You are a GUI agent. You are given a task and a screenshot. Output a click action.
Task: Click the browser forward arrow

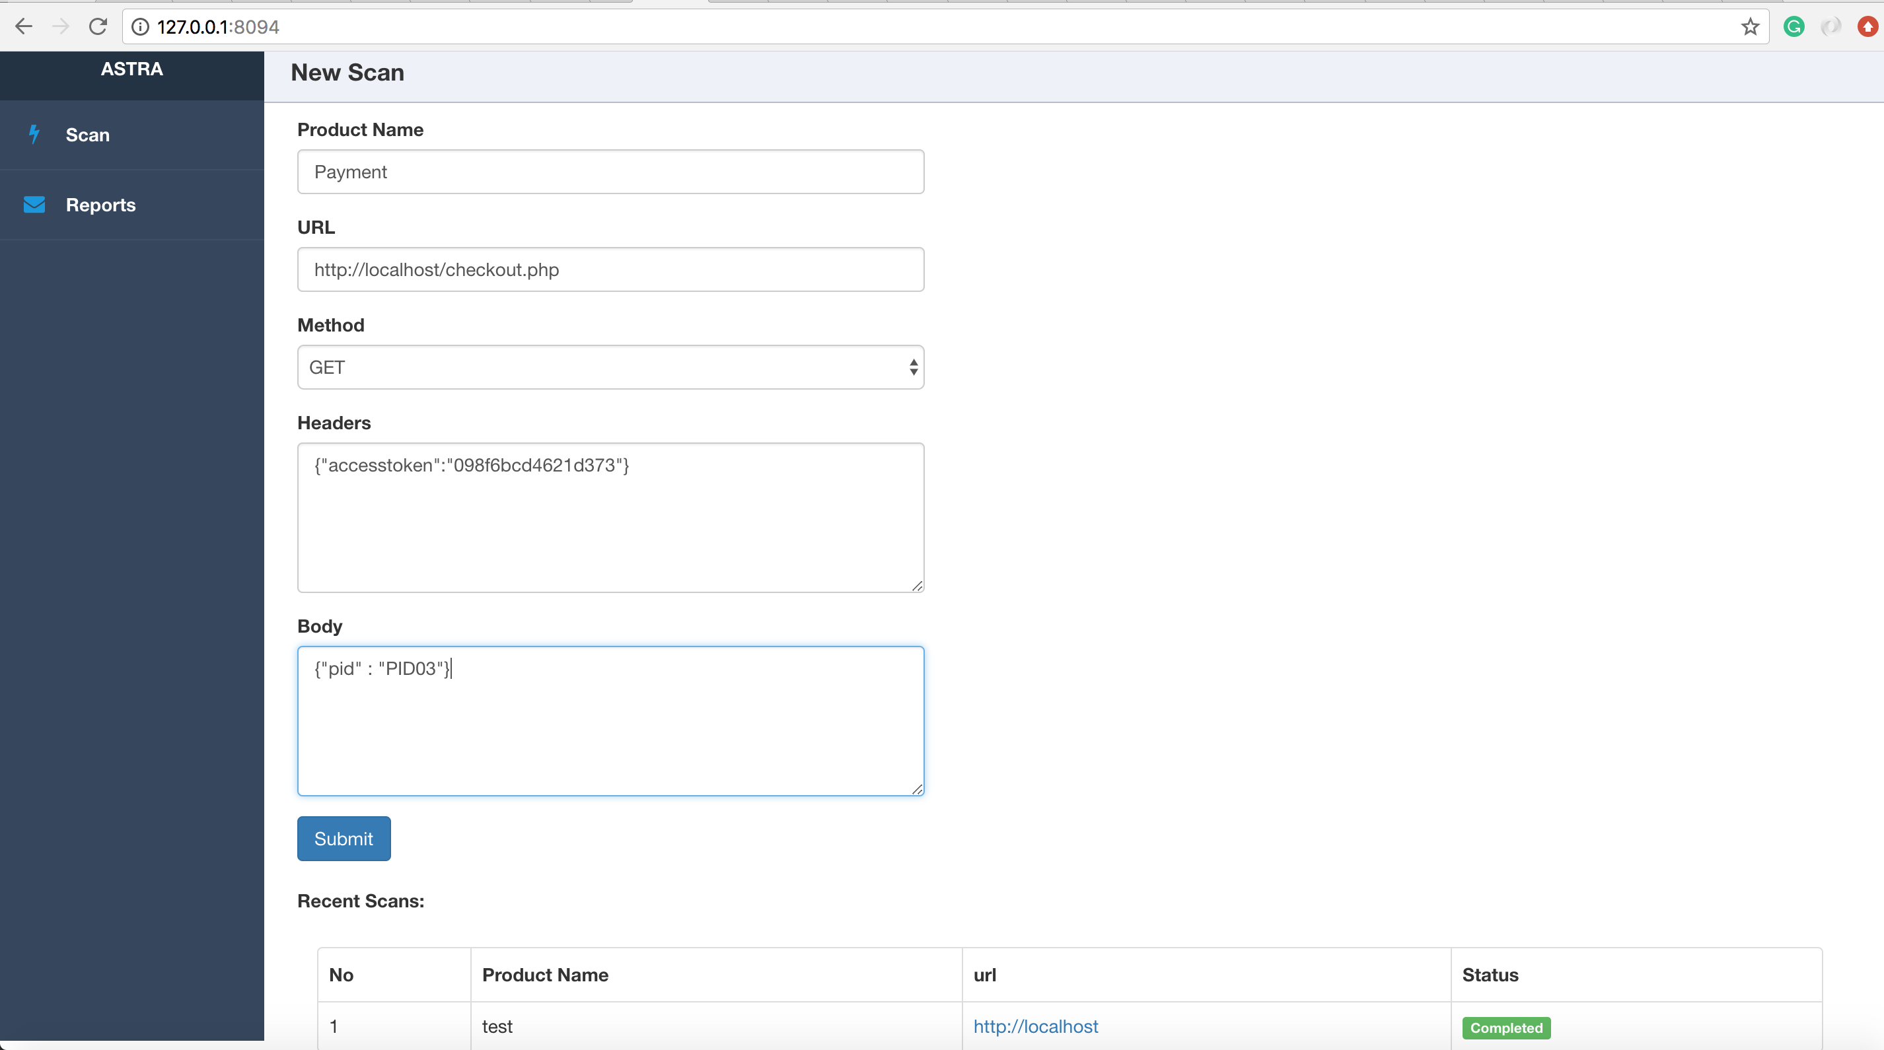click(61, 27)
